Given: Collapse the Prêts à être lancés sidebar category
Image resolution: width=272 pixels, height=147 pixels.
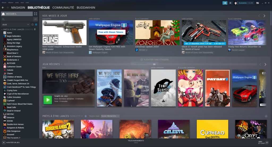Looking at the screenshot, I should tap(2, 29).
